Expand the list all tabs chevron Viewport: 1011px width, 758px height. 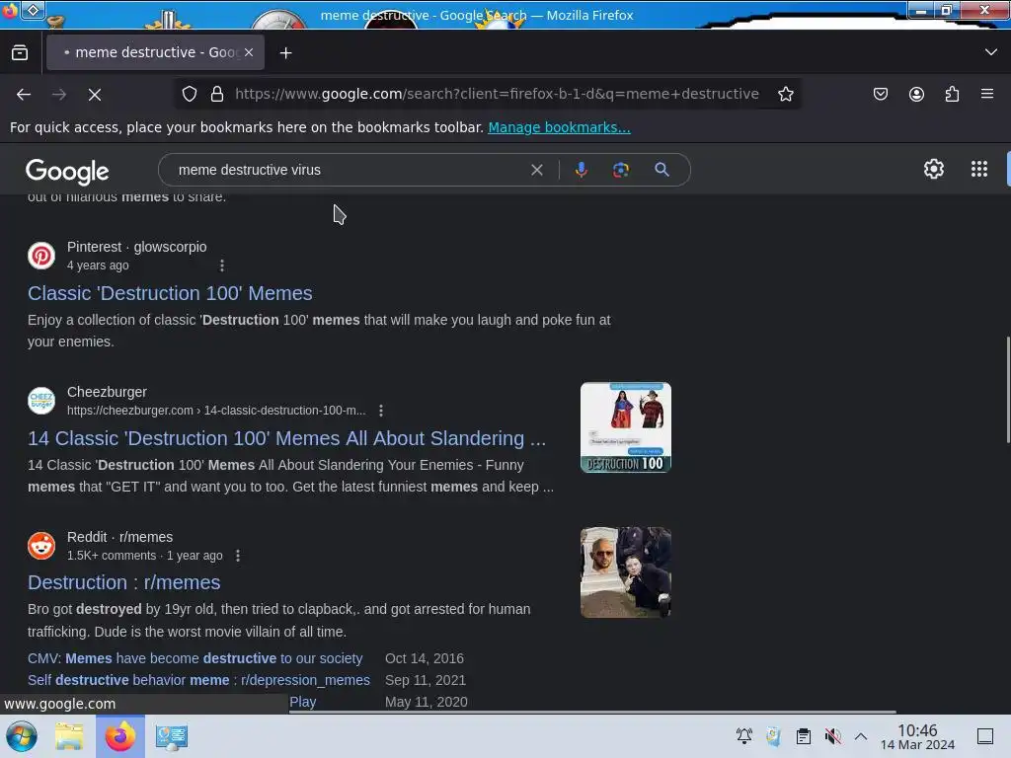tap(990, 52)
